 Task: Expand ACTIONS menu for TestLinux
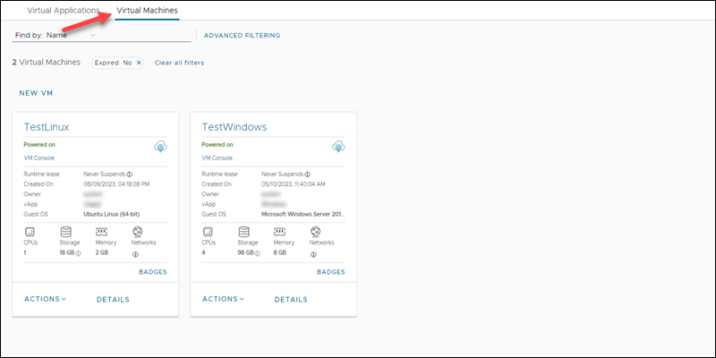point(46,299)
